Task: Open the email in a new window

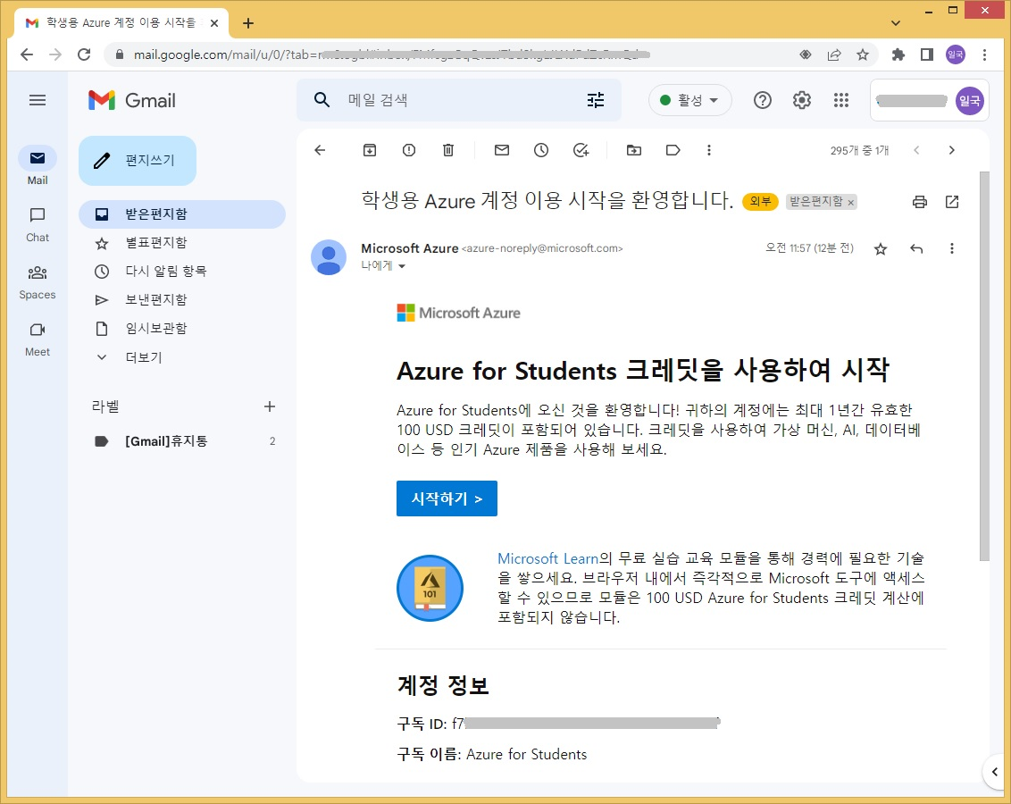Action: pos(952,202)
